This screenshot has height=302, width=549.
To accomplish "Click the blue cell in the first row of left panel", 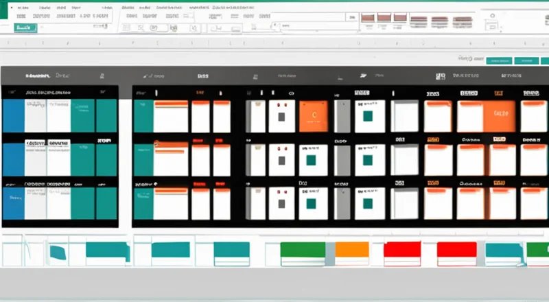I will pyautogui.click(x=13, y=115).
